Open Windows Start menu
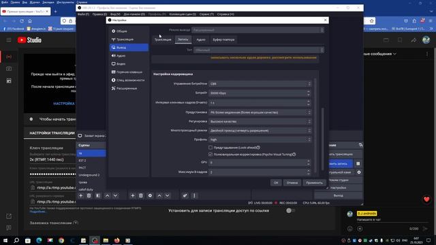 (5, 240)
